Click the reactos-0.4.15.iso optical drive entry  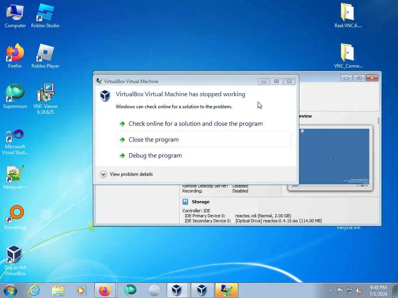(278, 221)
